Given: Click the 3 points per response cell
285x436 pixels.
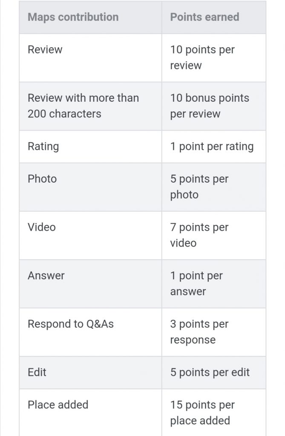Looking at the screenshot, I should (x=199, y=332).
